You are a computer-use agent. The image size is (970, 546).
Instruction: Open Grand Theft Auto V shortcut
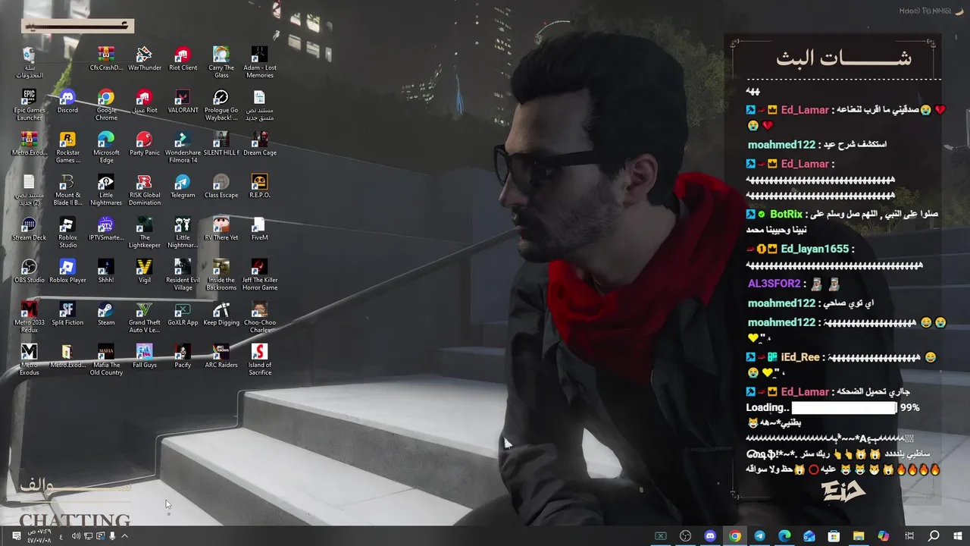coord(144,317)
